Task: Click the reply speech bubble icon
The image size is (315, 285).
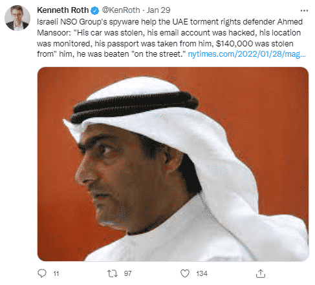Action: tap(42, 273)
